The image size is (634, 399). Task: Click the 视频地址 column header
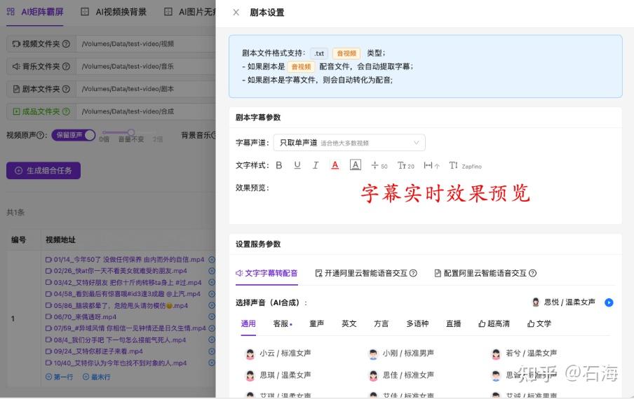point(60,240)
